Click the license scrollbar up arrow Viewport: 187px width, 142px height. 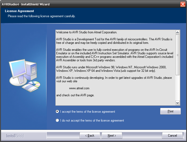click(x=177, y=33)
